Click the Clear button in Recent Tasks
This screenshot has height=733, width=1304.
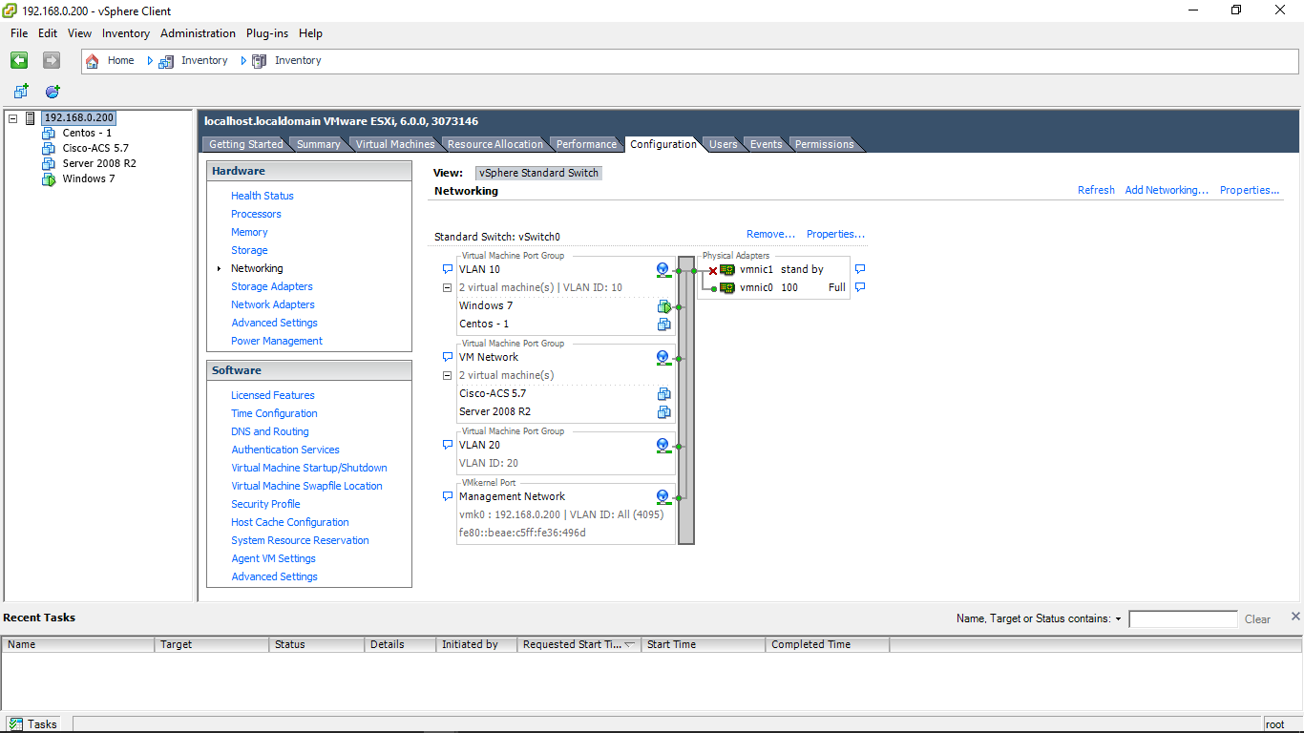click(x=1256, y=618)
